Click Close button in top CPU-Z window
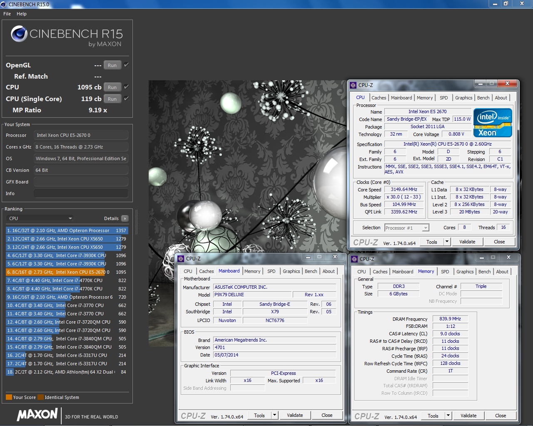The height and width of the screenshot is (426, 533). (499, 242)
